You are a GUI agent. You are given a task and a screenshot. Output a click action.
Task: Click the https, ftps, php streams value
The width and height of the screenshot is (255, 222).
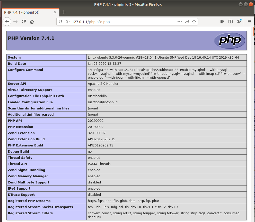point(124,201)
